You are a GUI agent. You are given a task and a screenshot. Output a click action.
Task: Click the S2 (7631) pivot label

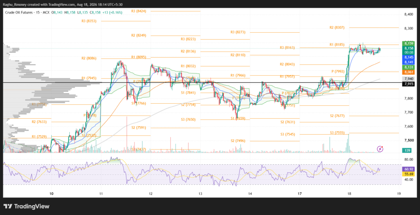click(x=287, y=122)
